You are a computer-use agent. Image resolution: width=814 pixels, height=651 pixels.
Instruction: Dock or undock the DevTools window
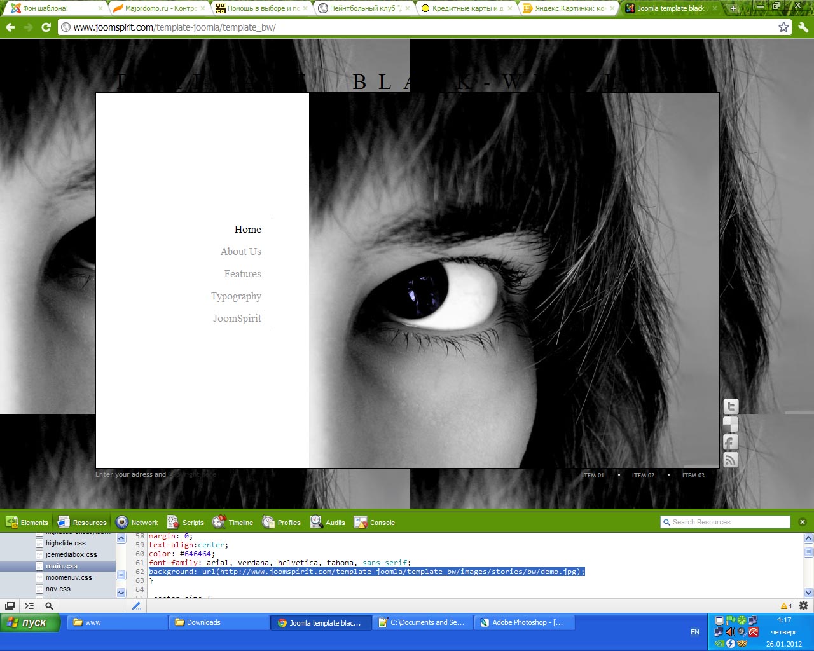(x=10, y=606)
